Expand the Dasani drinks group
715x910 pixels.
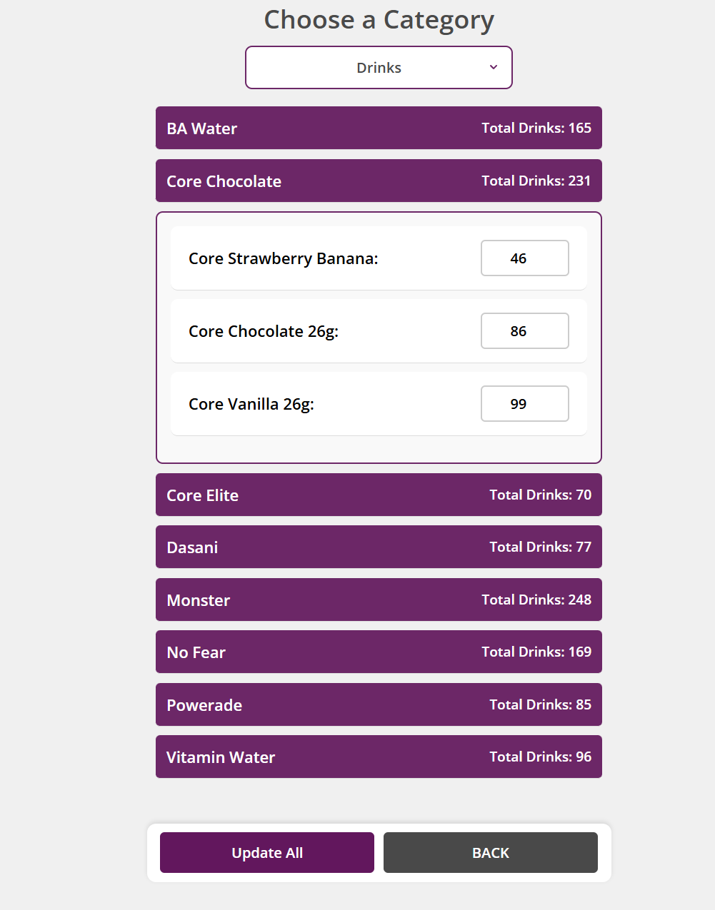(x=378, y=547)
